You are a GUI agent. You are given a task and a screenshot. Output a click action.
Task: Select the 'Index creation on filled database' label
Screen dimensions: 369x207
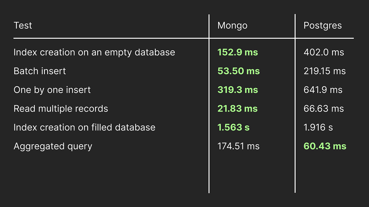(85, 127)
